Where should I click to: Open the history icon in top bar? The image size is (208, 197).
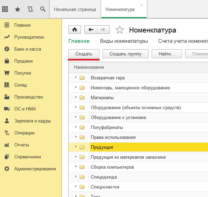[x=30, y=9]
